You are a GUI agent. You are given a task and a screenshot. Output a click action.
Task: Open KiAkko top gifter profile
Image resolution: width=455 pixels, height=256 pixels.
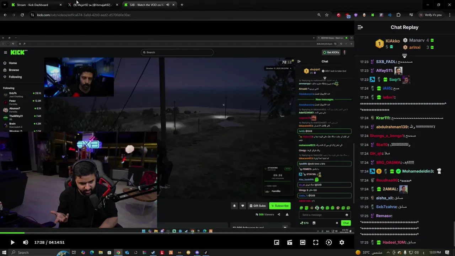[x=388, y=44]
